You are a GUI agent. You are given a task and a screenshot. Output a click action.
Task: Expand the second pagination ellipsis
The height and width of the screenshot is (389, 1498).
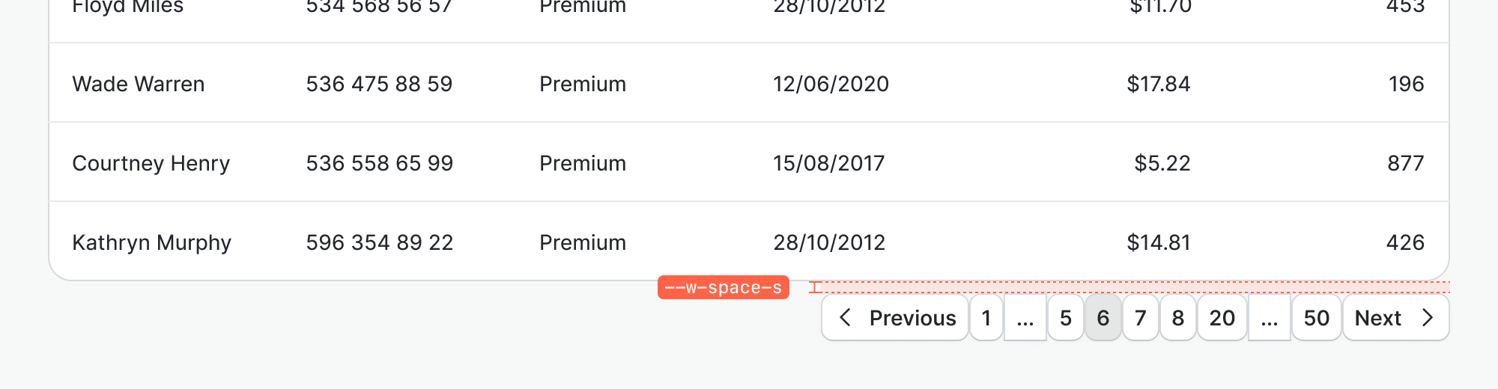coord(1270,318)
